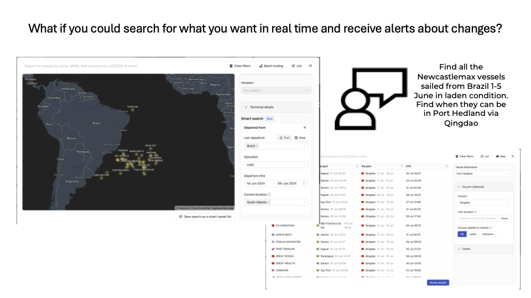
Task: Remove the South Atlantic location chip
Action: [269, 203]
